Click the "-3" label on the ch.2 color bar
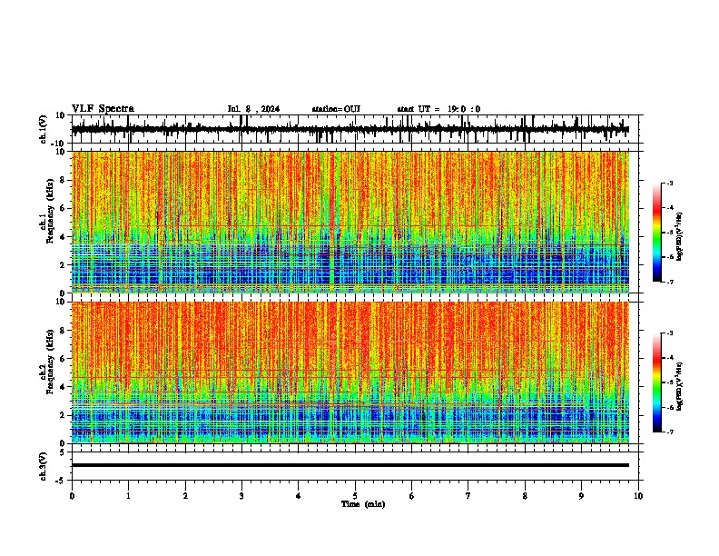Screen dimensions: 719x556 [x=669, y=333]
